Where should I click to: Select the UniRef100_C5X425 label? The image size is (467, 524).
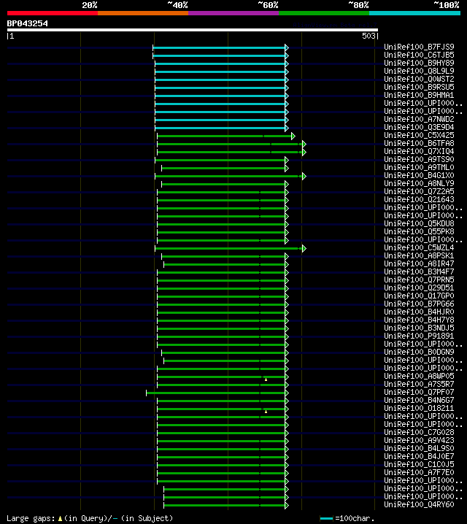(419, 135)
